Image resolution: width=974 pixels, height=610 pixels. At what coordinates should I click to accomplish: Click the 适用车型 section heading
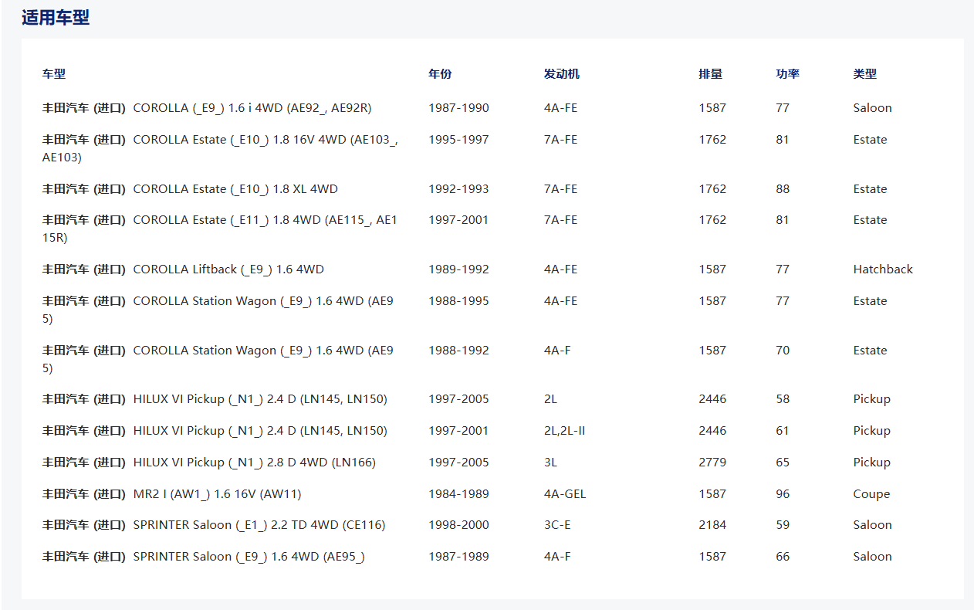[x=56, y=18]
